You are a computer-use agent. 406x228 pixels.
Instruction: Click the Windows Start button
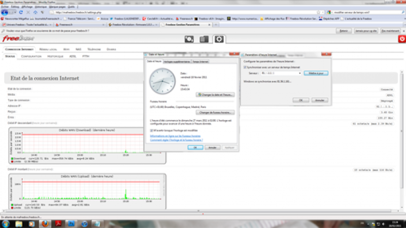click(x=6, y=223)
